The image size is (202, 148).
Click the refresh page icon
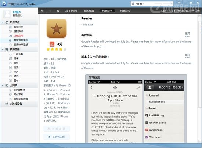[58, 11]
